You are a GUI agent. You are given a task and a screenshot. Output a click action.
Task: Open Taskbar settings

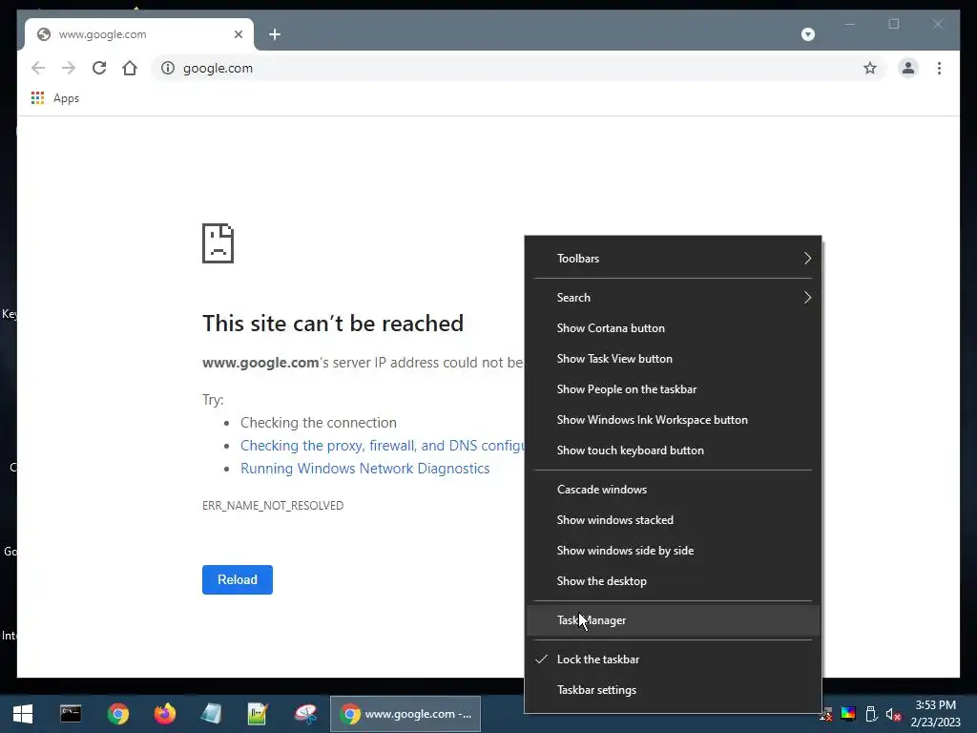(x=673, y=690)
